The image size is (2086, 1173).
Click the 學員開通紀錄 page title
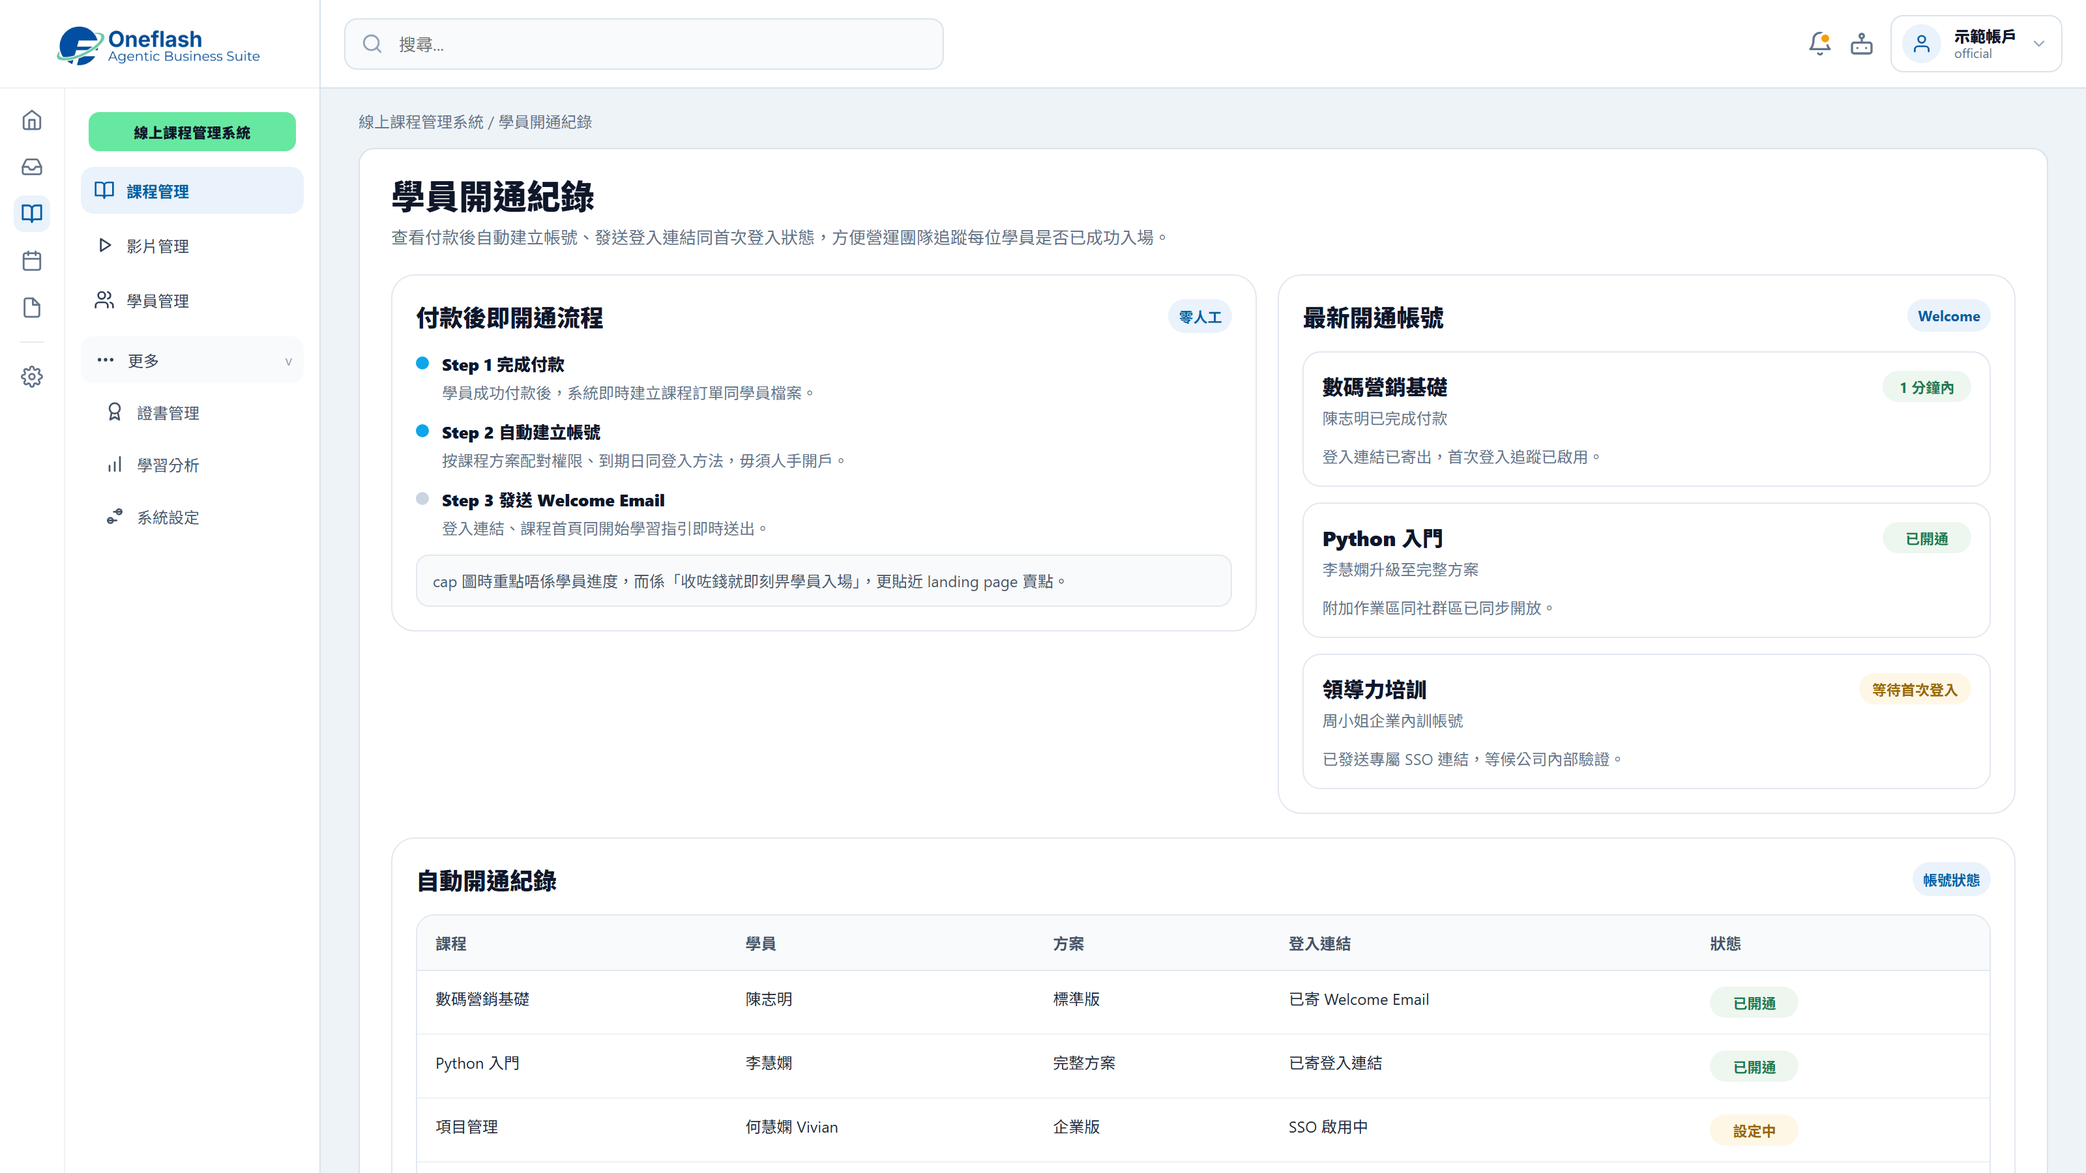[x=492, y=196]
